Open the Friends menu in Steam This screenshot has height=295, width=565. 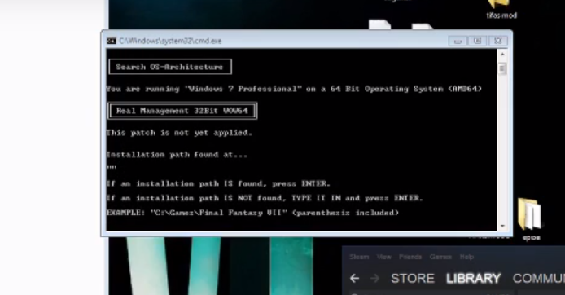[410, 257]
